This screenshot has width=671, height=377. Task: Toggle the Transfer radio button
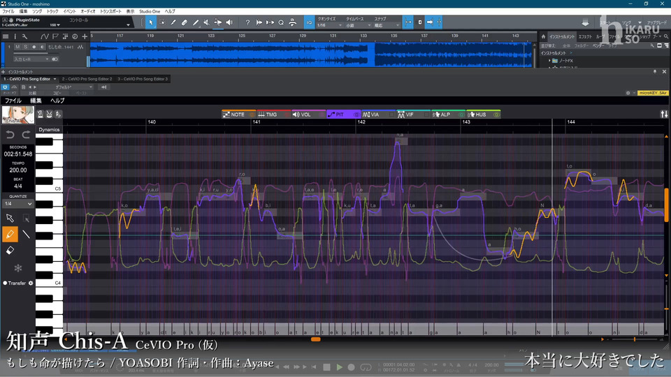[x=5, y=283]
